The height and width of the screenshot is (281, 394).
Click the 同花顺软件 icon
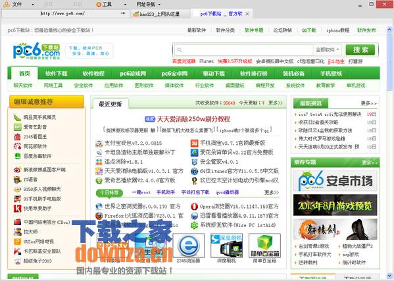pyautogui.click(x=17, y=146)
